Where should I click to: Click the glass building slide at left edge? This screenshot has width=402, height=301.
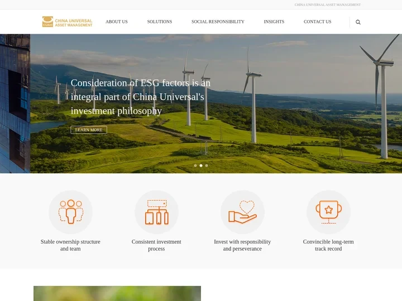tap(15, 104)
